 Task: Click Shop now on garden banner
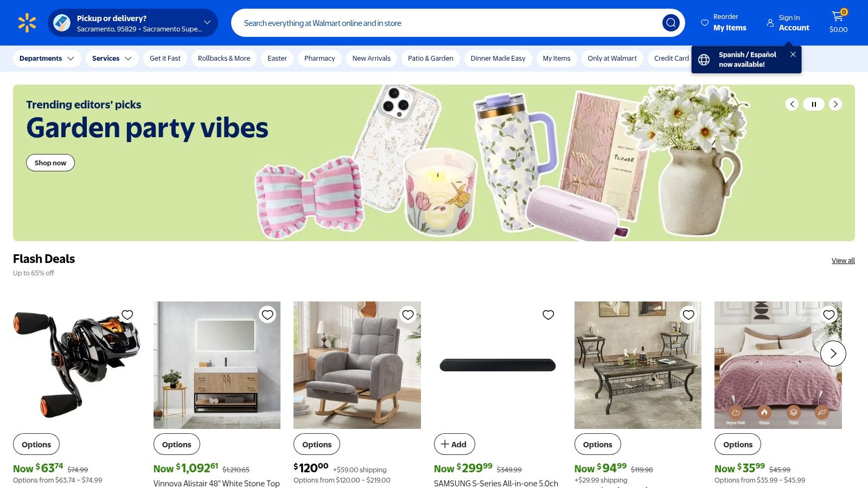(50, 163)
